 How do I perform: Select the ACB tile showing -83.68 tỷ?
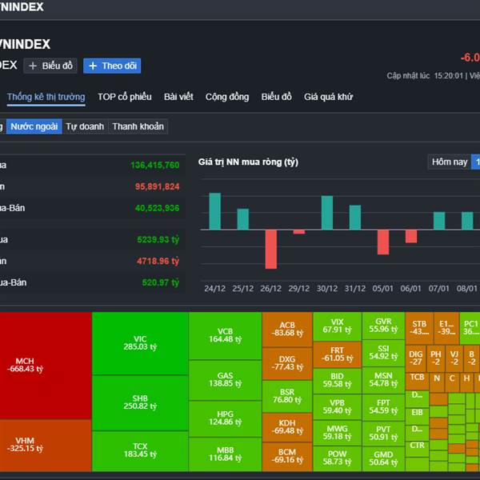pos(287,329)
